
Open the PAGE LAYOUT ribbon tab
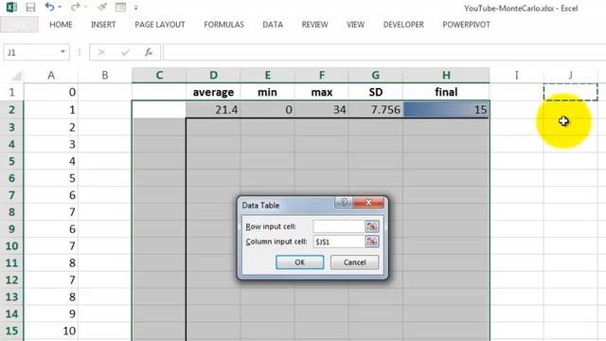[160, 25]
